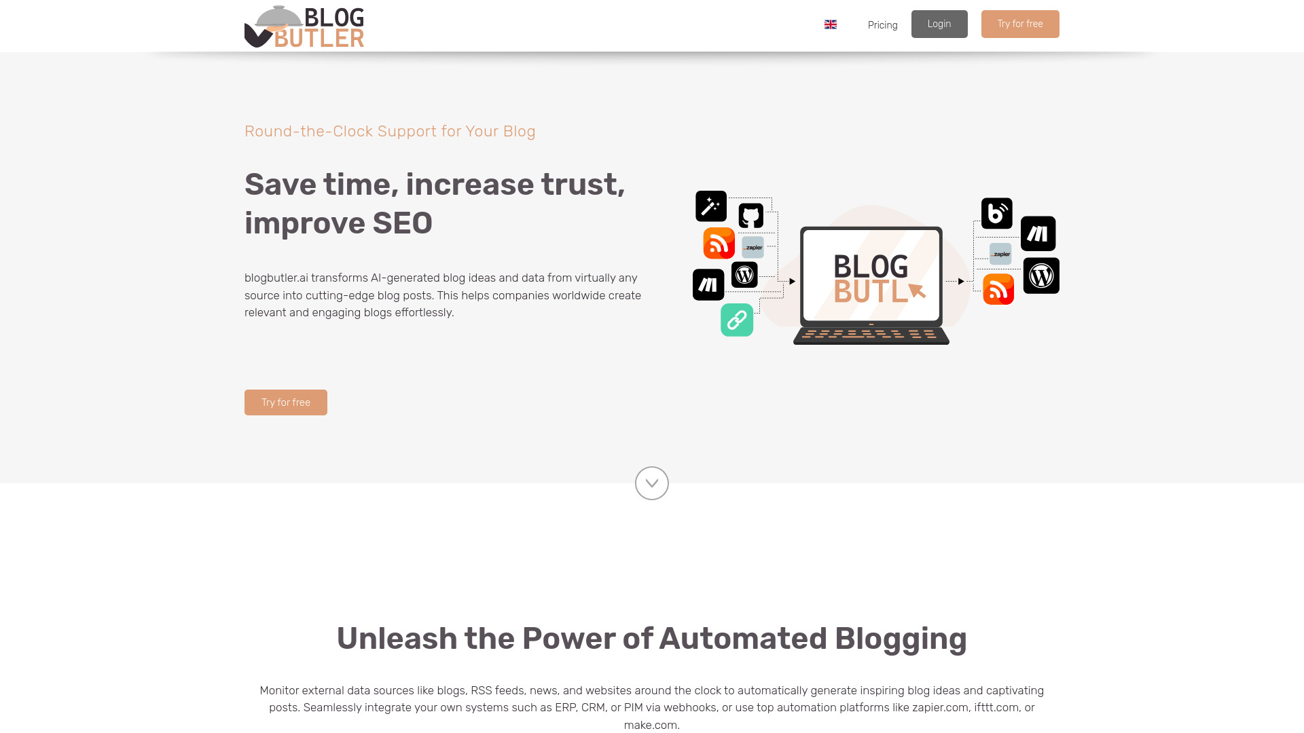Viewport: 1304px width, 733px height.
Task: Click the Try for free hero button
Action: pyautogui.click(x=286, y=402)
